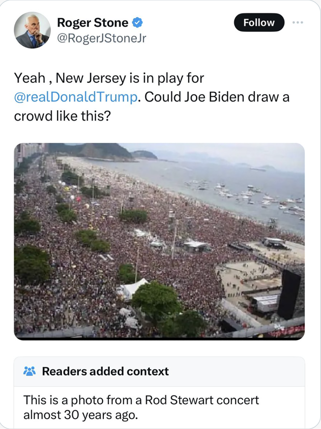321x429 pixels.
Task: Click the @RogerJStoneJr handle
Action: click(101, 38)
